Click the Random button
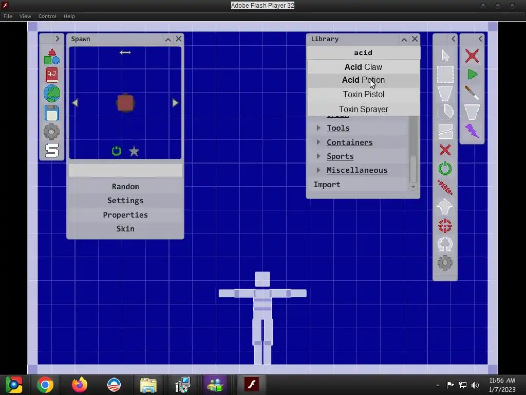Image resolution: width=526 pixels, height=395 pixels. tap(125, 186)
